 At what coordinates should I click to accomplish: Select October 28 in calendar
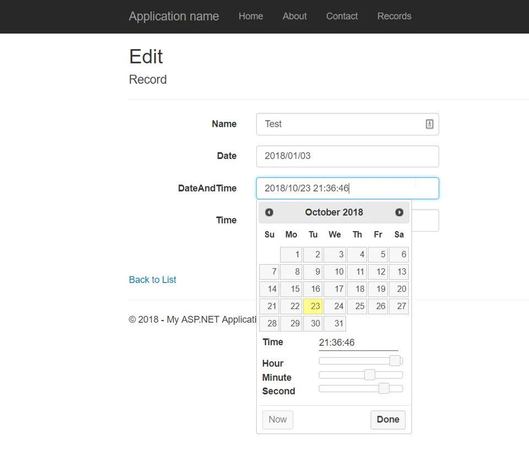(x=269, y=323)
